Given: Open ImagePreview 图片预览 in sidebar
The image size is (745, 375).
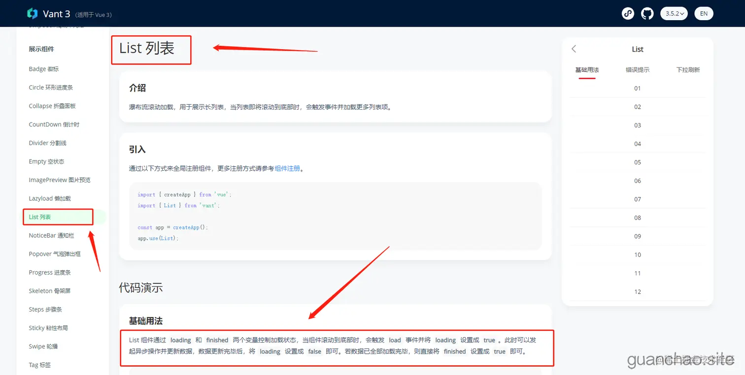Looking at the screenshot, I should 60,180.
